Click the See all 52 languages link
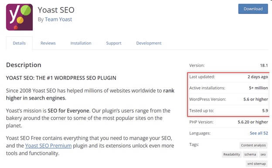Image resolution: width=272 pixels, height=168 pixels. [258, 133]
